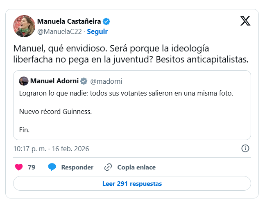265x205 pixels.
Task: Open Leer 291 respuestas button
Action: tap(132, 184)
